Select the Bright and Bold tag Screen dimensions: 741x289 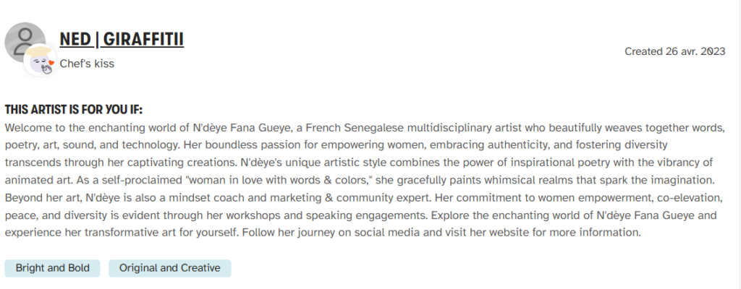53,268
